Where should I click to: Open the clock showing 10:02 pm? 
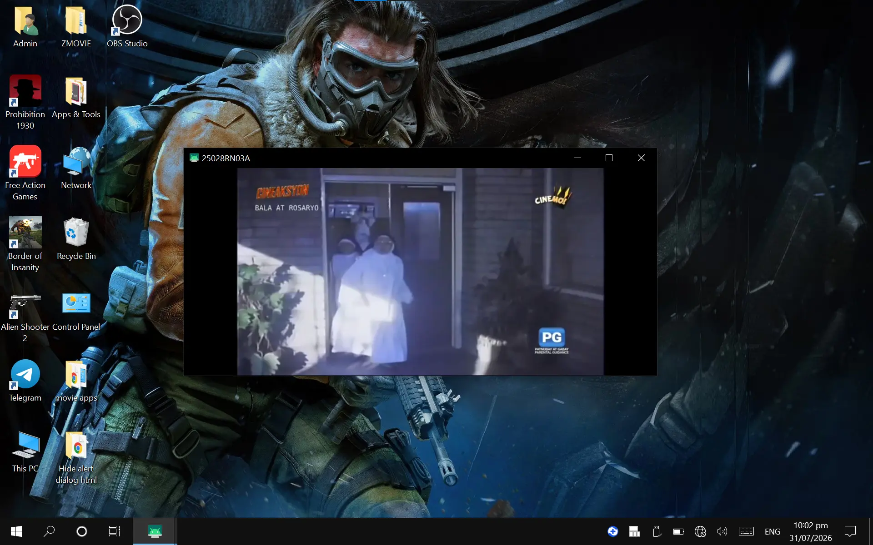[x=811, y=531]
